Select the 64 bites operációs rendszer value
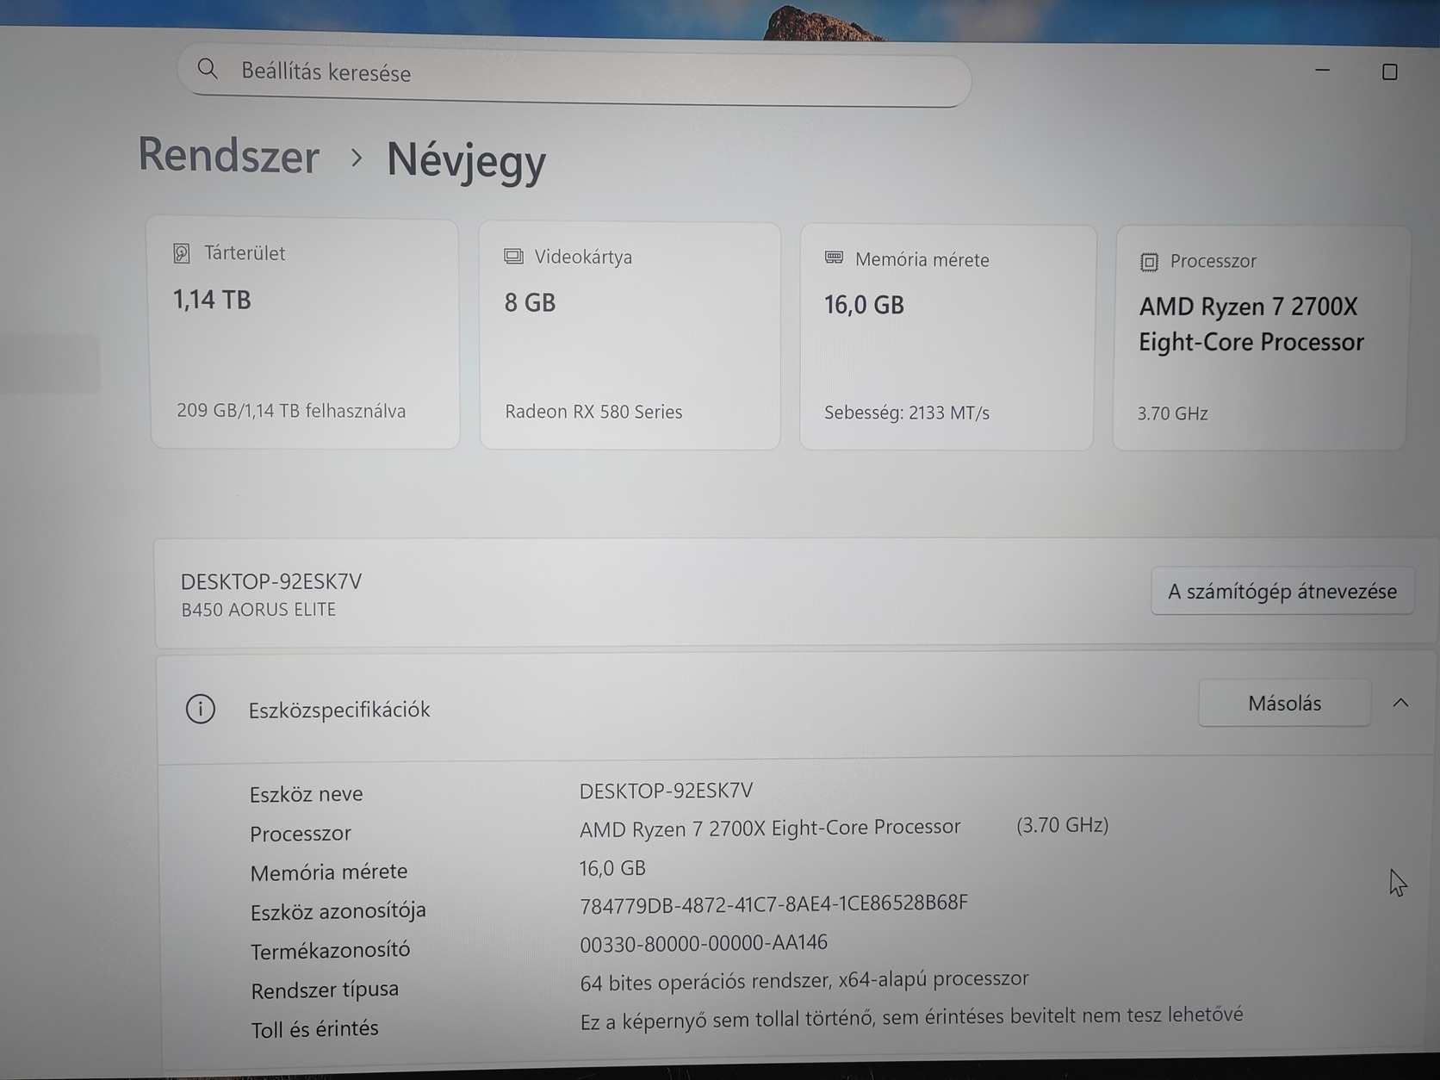Image resolution: width=1440 pixels, height=1080 pixels. click(x=804, y=980)
